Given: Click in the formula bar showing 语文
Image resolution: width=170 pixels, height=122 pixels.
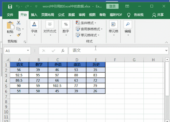Looking at the screenshot, I should (117, 51).
